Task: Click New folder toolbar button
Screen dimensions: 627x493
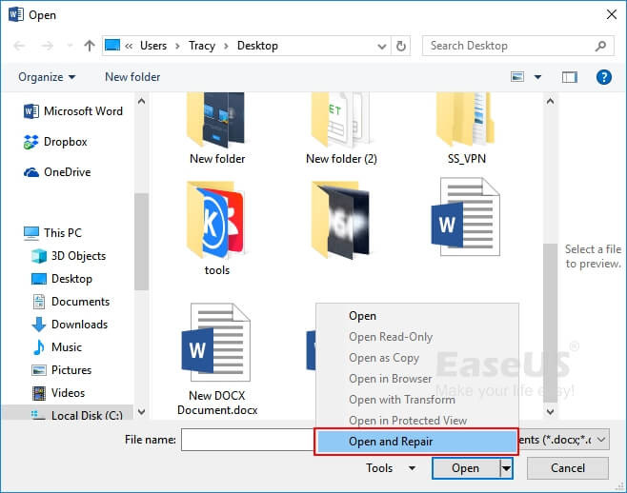Action: pos(132,77)
